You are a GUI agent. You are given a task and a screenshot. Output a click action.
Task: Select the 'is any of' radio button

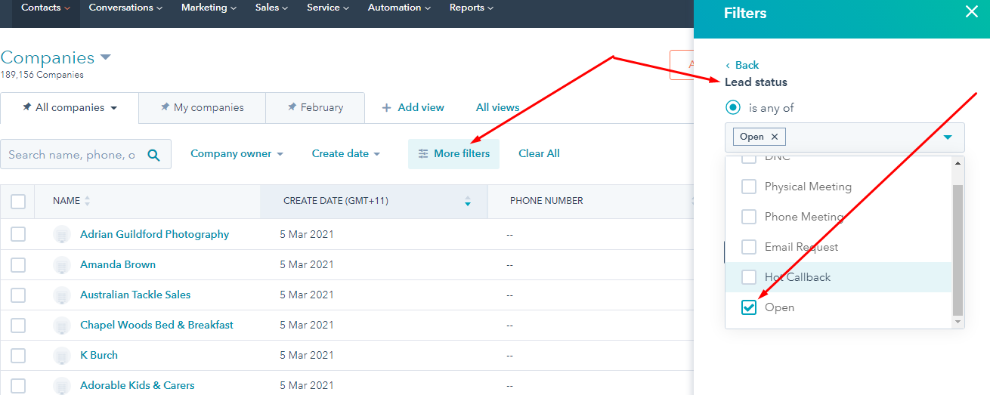click(732, 108)
